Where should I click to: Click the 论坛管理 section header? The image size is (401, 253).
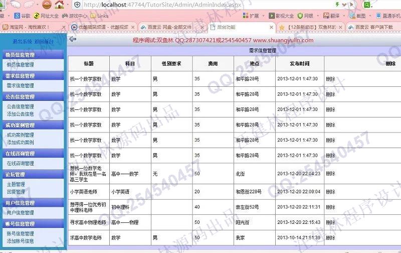[33, 174]
